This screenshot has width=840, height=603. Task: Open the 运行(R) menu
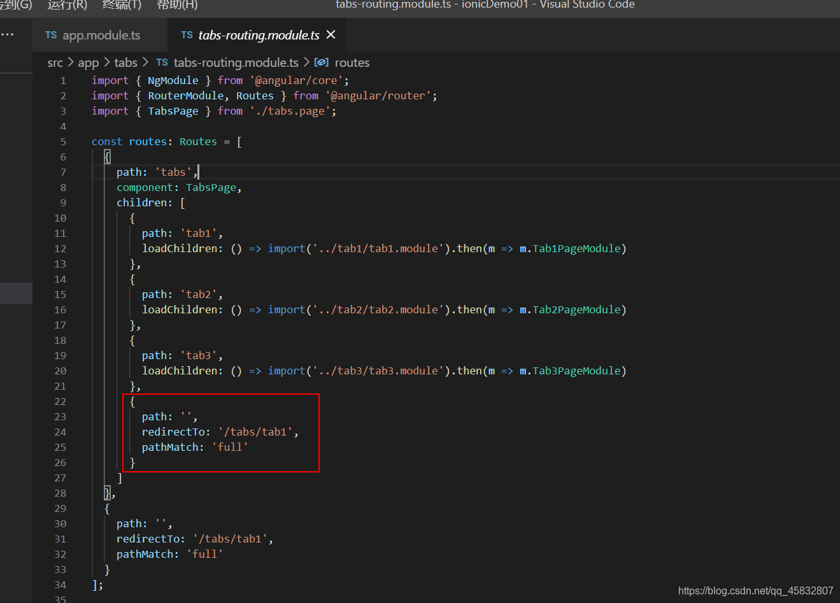[x=67, y=5]
